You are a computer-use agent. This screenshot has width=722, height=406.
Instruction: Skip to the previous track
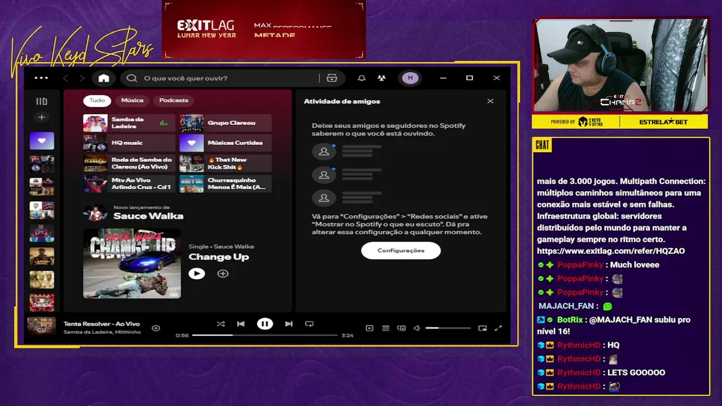click(x=241, y=324)
